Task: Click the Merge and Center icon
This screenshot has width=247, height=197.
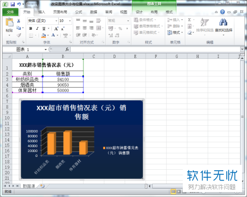Action: point(98,28)
